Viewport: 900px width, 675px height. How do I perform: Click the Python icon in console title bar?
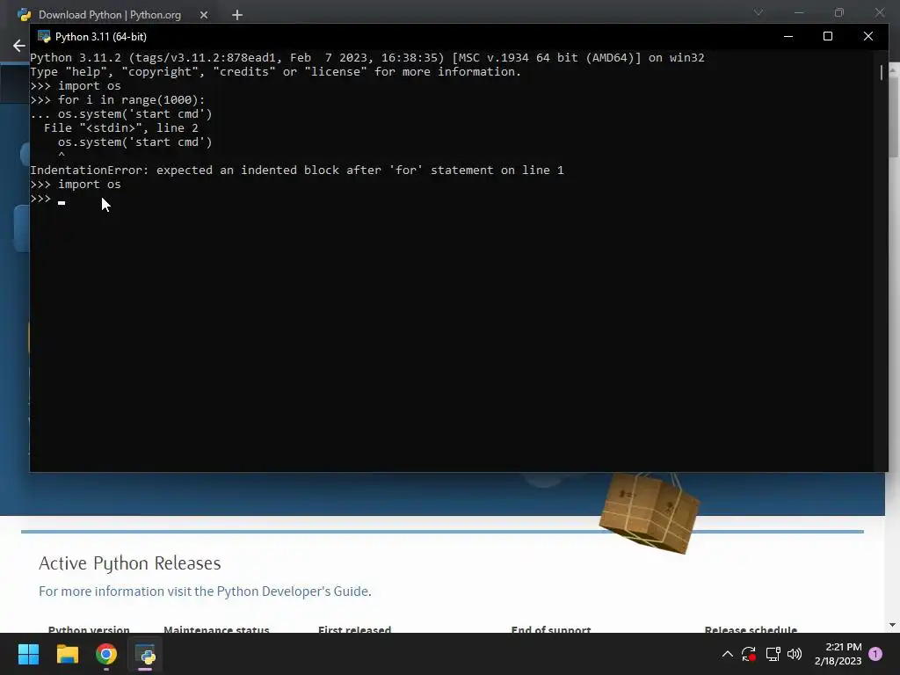(44, 37)
